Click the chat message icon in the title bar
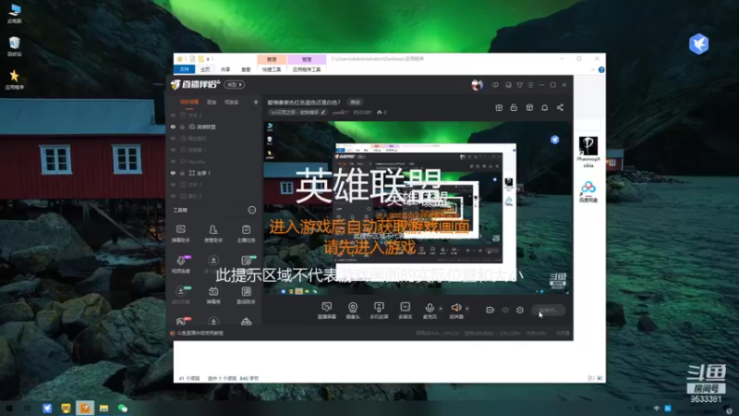The image size is (739, 416). [x=495, y=85]
